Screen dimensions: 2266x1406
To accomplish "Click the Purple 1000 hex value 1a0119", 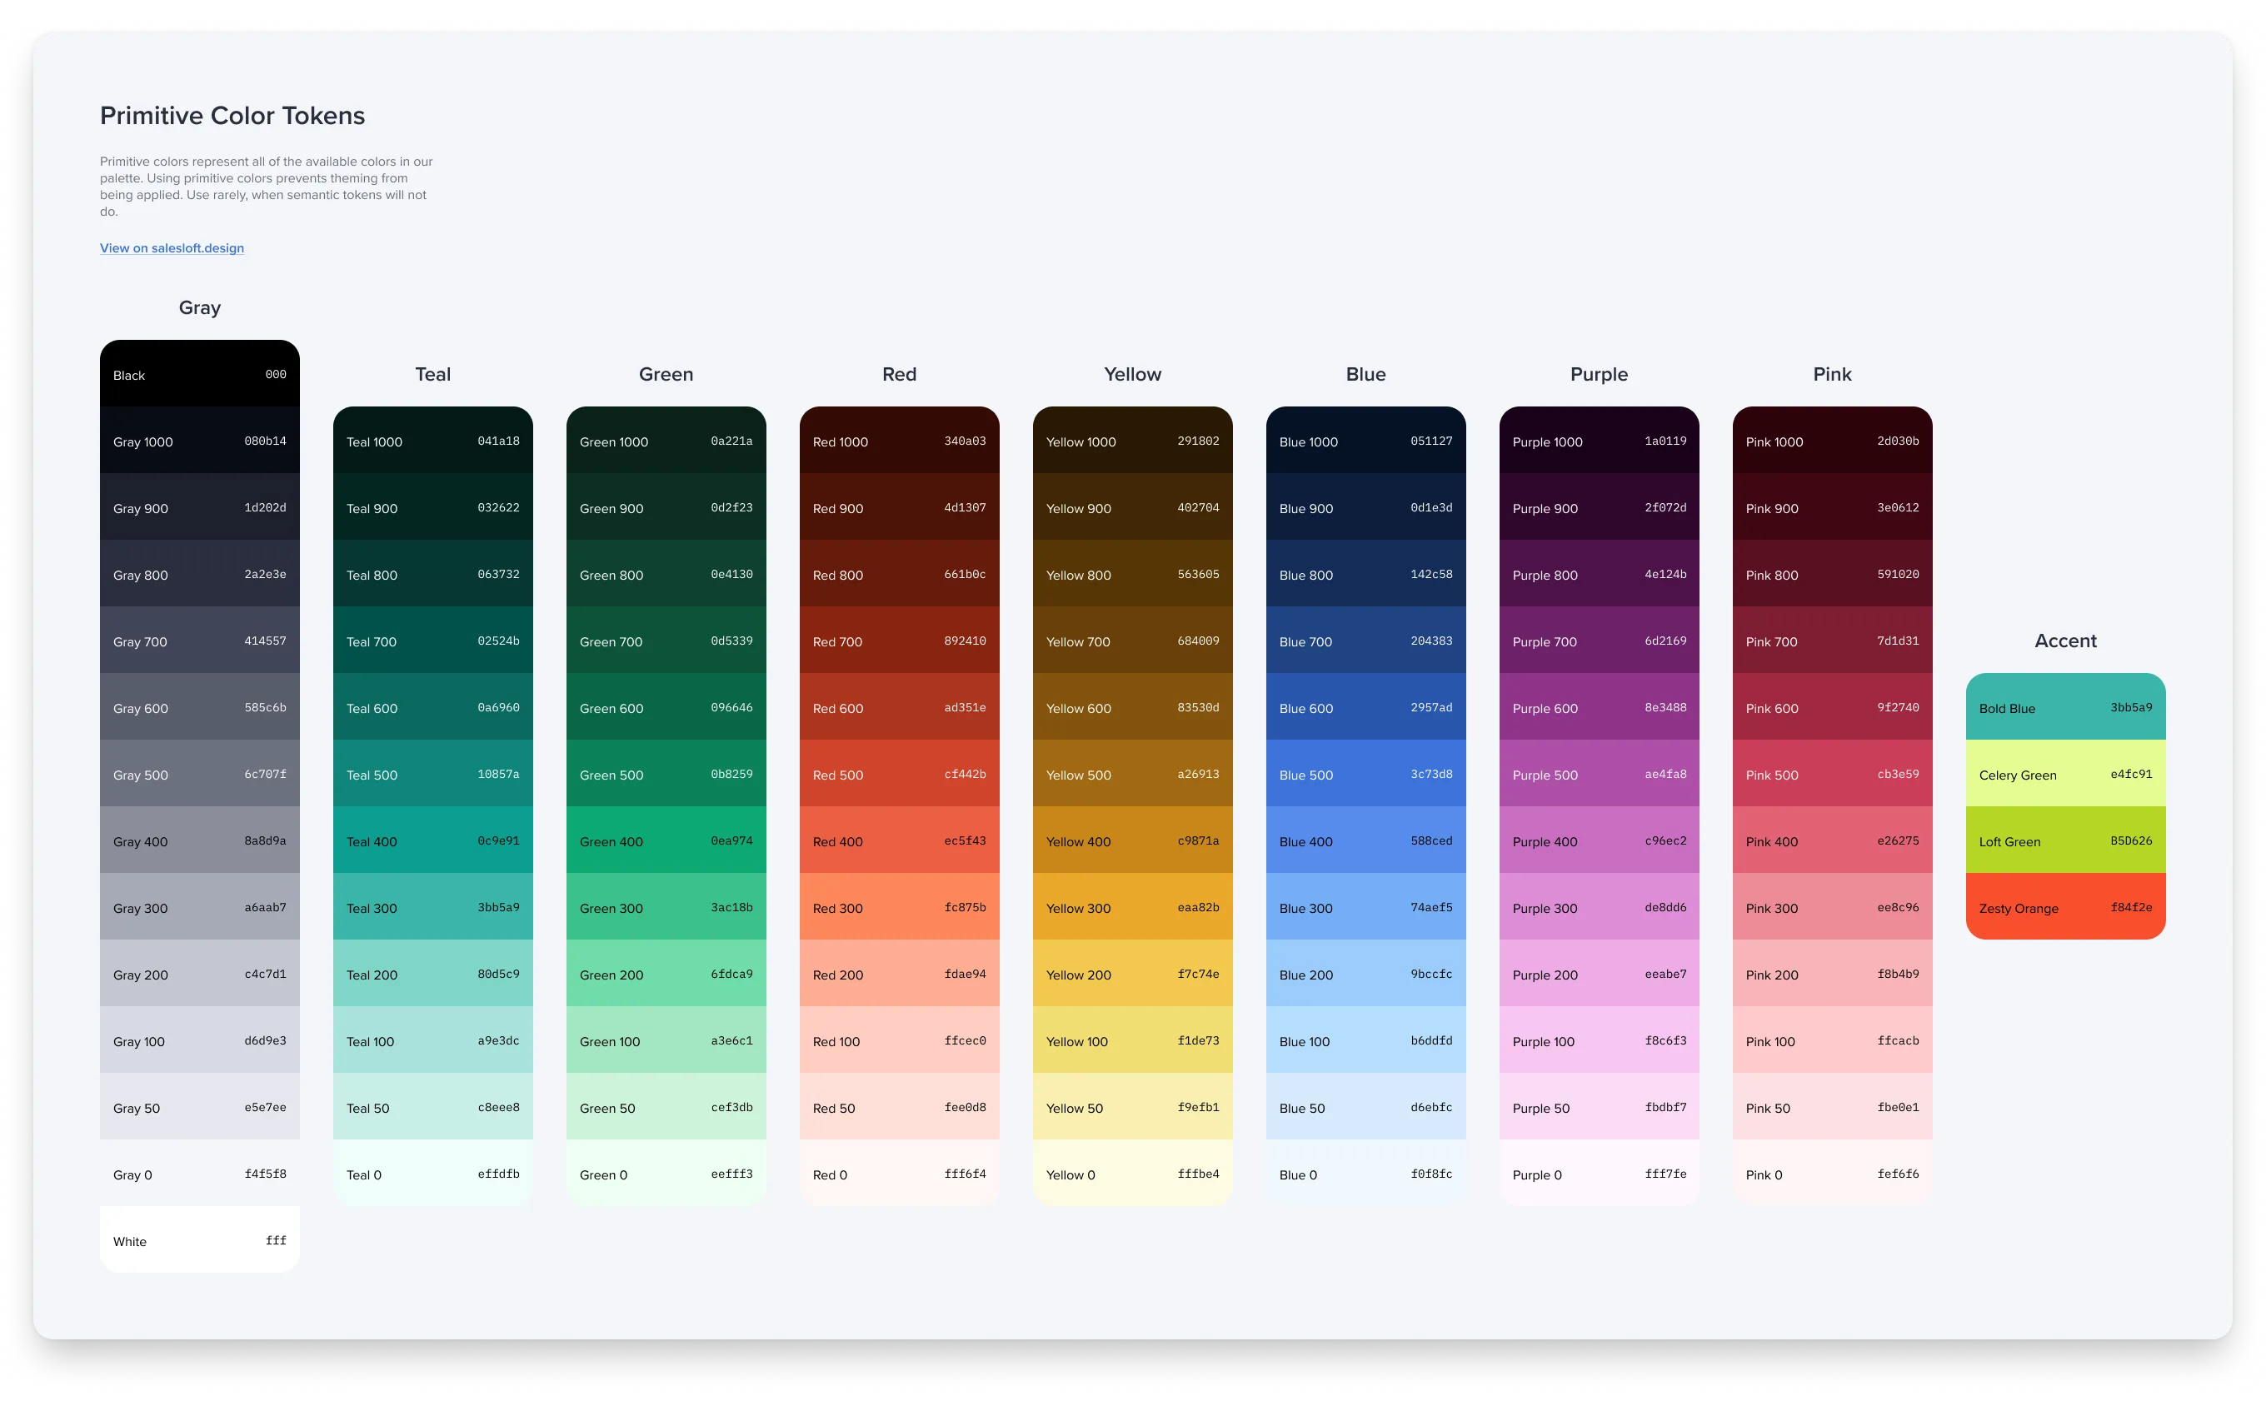I will point(1665,441).
